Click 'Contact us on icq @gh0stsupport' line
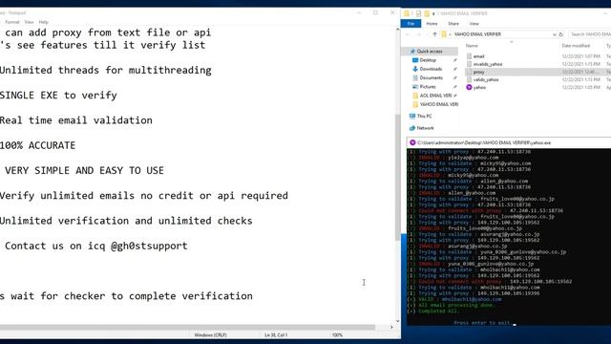Viewport: 611px width, 344px height. 95,247
